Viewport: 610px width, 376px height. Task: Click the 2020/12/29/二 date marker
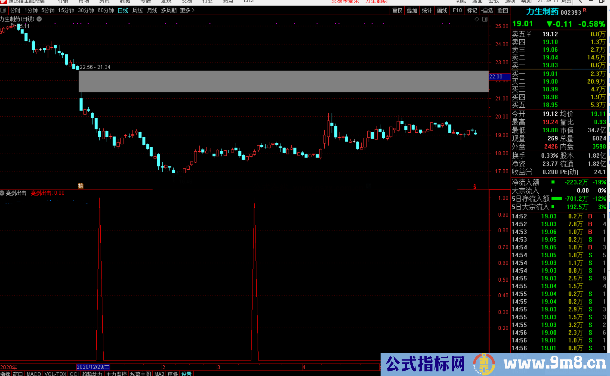click(93, 367)
